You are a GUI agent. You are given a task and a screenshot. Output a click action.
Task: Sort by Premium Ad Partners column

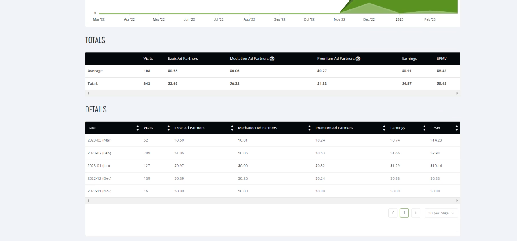coord(384,128)
